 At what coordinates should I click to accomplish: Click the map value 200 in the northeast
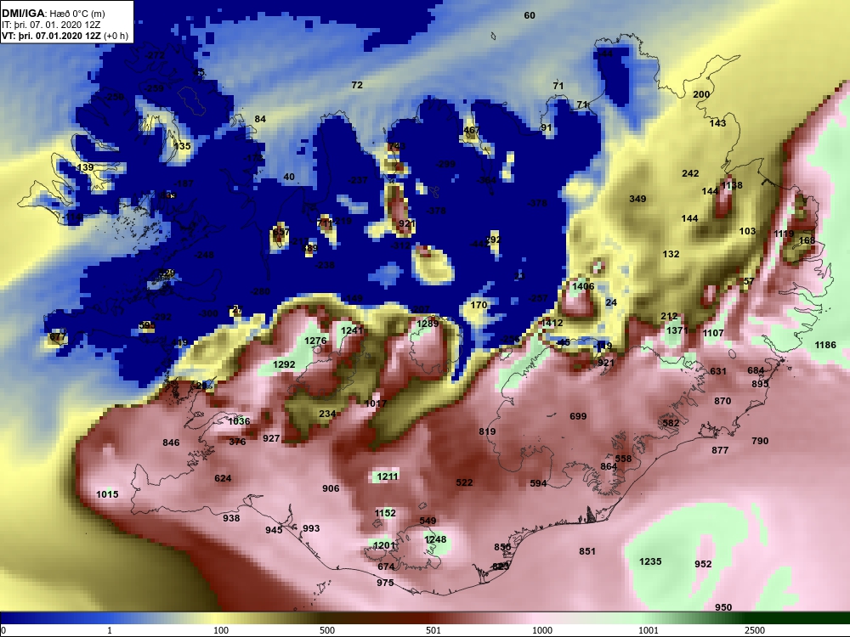click(701, 94)
